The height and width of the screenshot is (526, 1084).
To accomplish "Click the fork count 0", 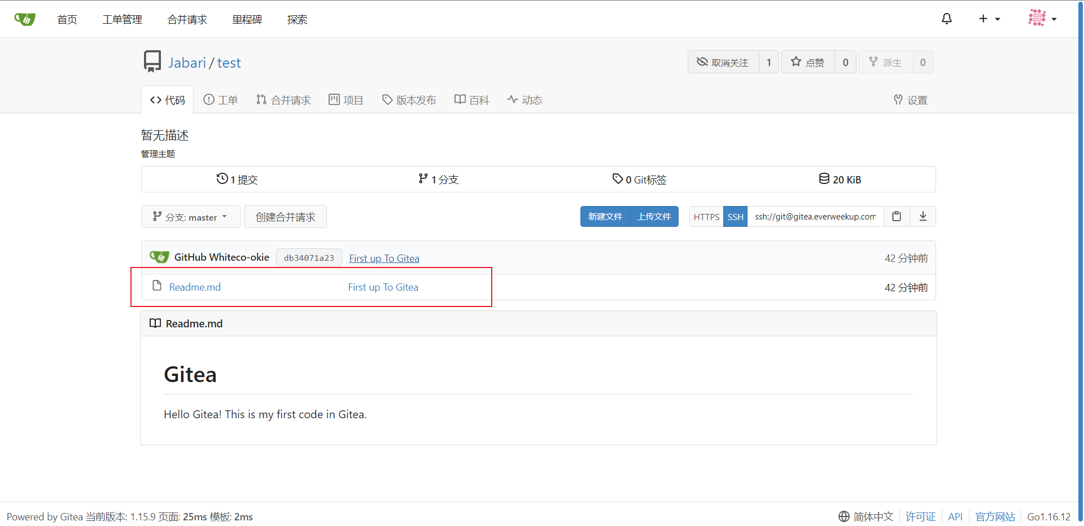I will 923,62.
